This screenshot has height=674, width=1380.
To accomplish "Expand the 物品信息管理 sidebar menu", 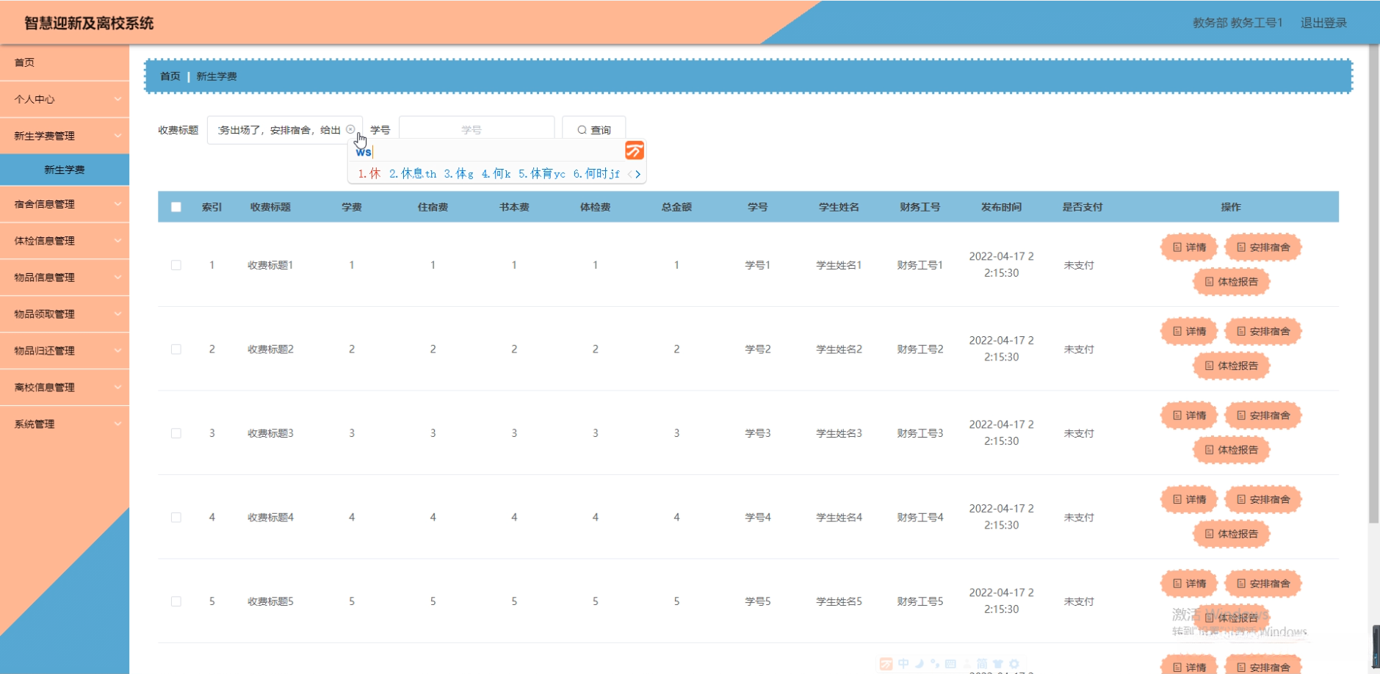I will point(65,278).
